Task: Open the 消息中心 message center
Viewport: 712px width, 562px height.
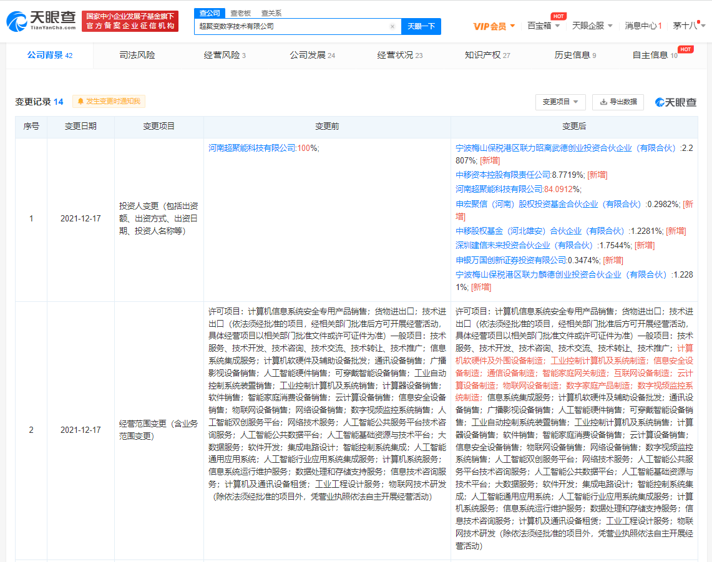Action: (643, 26)
